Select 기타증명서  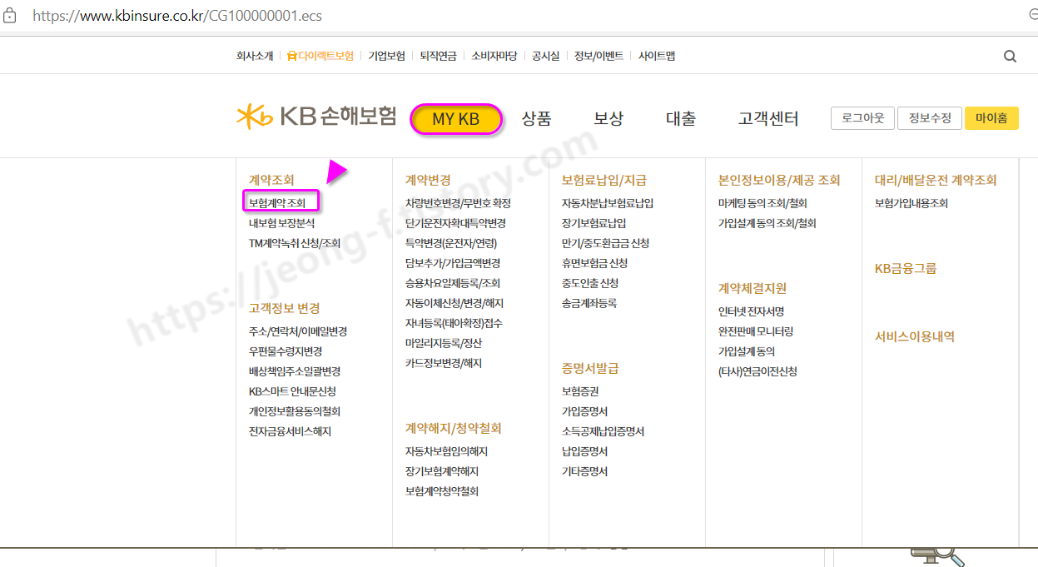coord(584,471)
